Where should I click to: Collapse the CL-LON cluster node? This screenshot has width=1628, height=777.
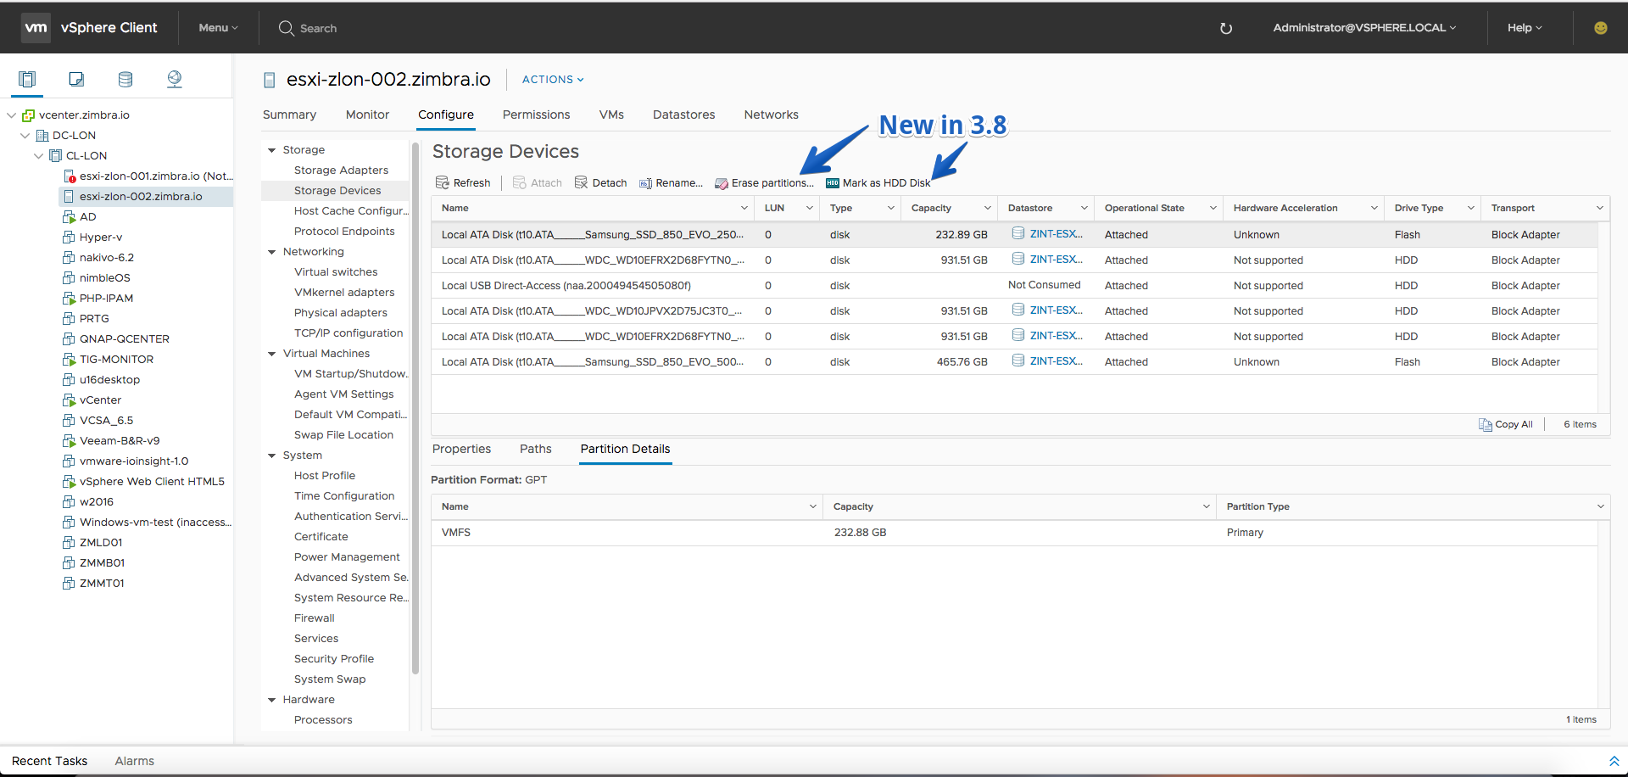tap(39, 156)
